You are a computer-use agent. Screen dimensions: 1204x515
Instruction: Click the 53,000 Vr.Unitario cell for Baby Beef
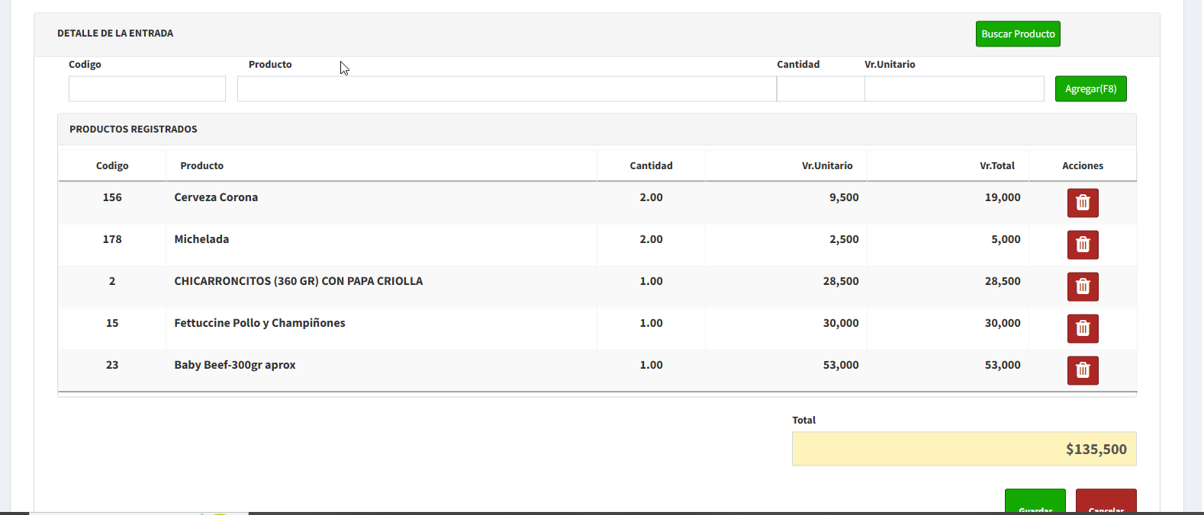tap(840, 365)
